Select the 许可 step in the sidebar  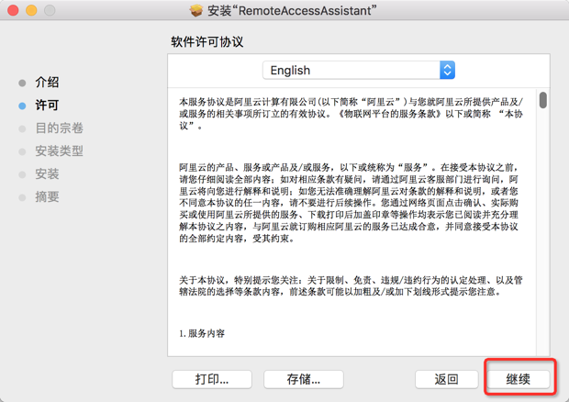tap(47, 106)
